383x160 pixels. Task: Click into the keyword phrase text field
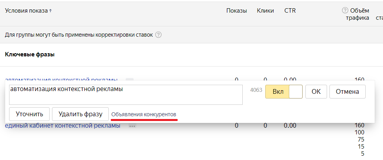(x=125, y=95)
